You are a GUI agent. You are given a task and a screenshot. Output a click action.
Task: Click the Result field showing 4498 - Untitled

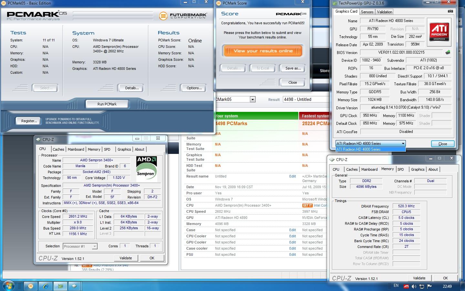click(x=305, y=99)
